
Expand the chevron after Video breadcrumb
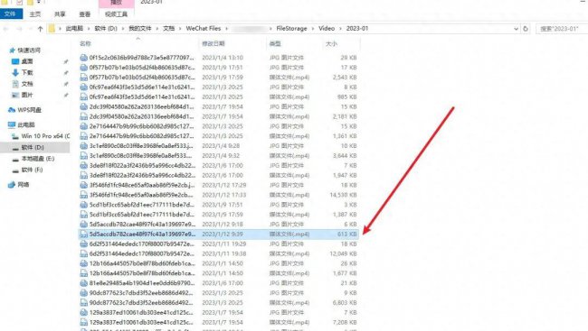click(x=340, y=29)
